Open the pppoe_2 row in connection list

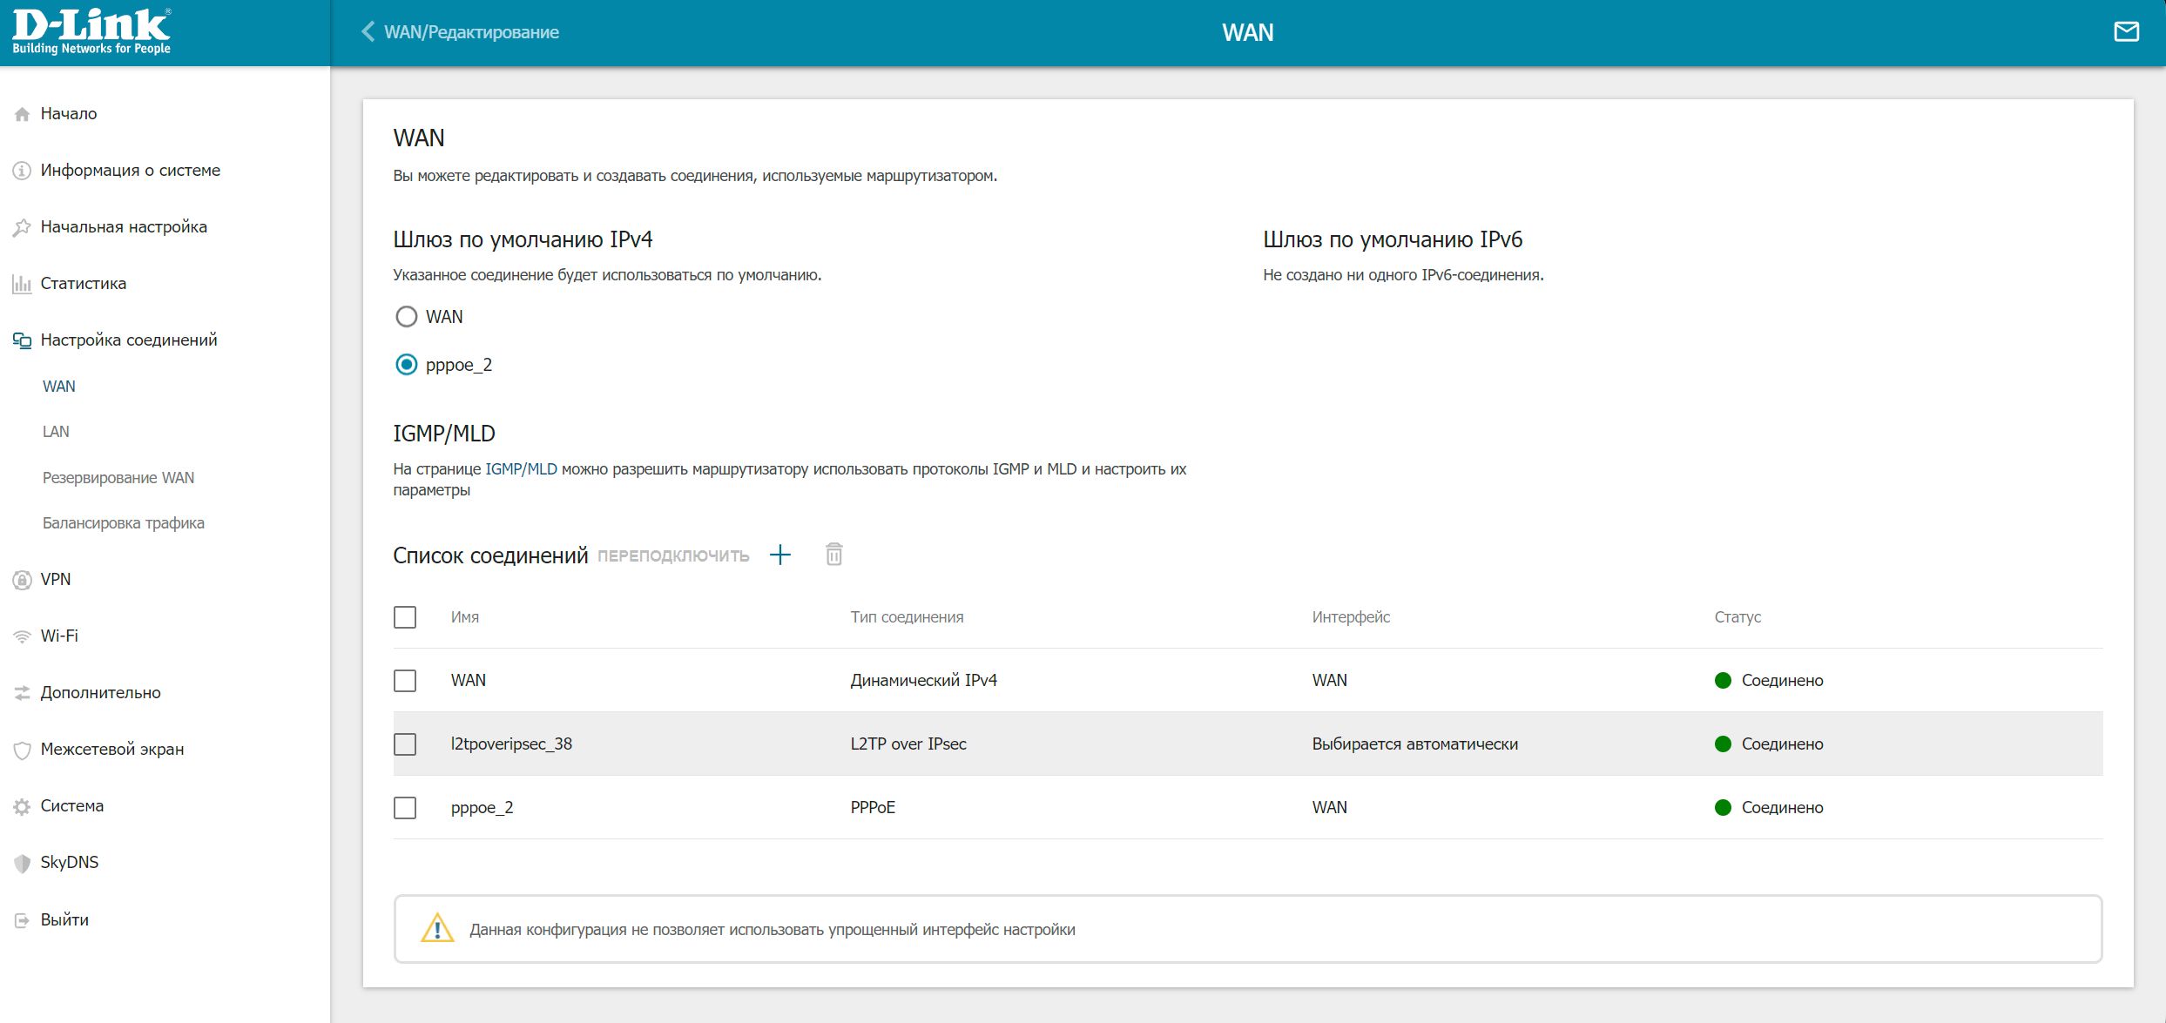(x=482, y=808)
